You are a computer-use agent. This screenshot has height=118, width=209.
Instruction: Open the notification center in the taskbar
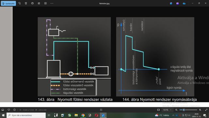coord(205,115)
